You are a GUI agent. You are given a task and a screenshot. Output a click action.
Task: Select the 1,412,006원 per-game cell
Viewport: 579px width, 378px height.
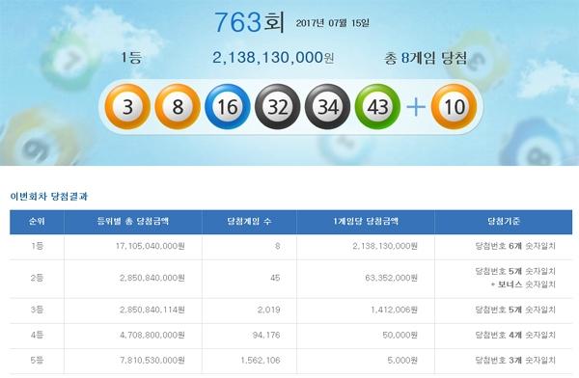click(x=394, y=310)
